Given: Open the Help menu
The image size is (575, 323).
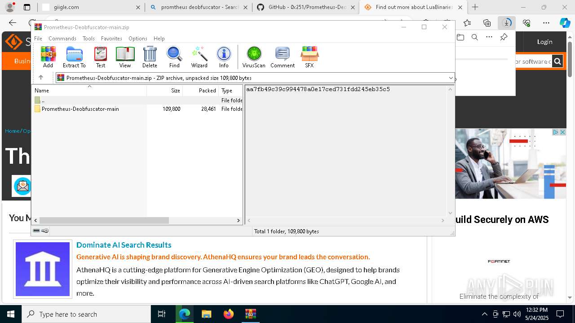Looking at the screenshot, I should point(159,39).
